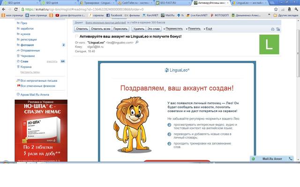The height and width of the screenshot is (187, 300).
Task: Open the Спам folder
Action: coord(24,61)
